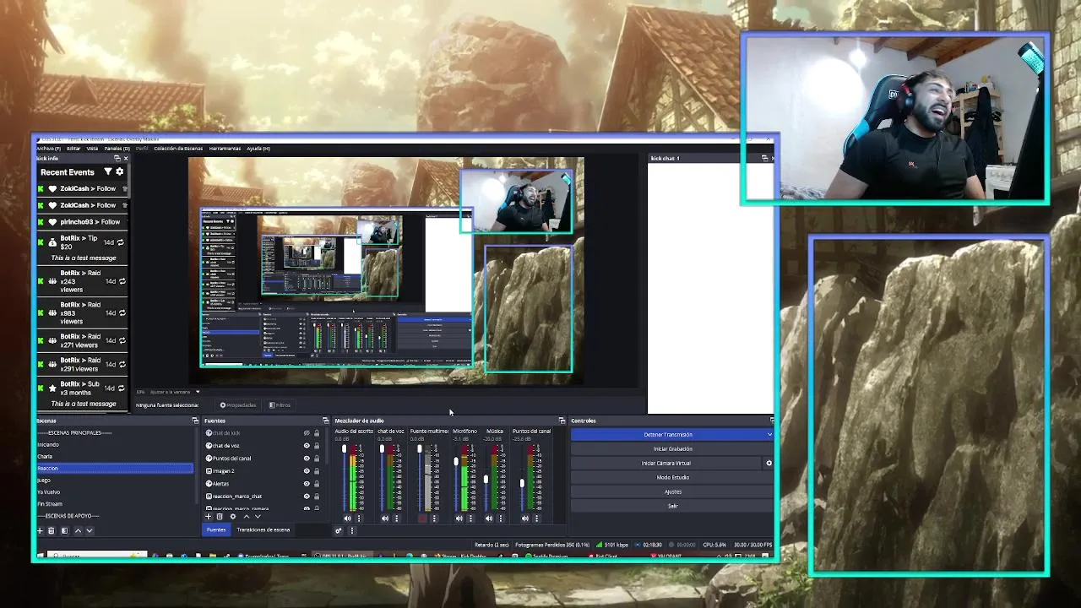Move source down in Fuentes toolbar
Image resolution: width=1081 pixels, height=608 pixels.
pos(258,517)
